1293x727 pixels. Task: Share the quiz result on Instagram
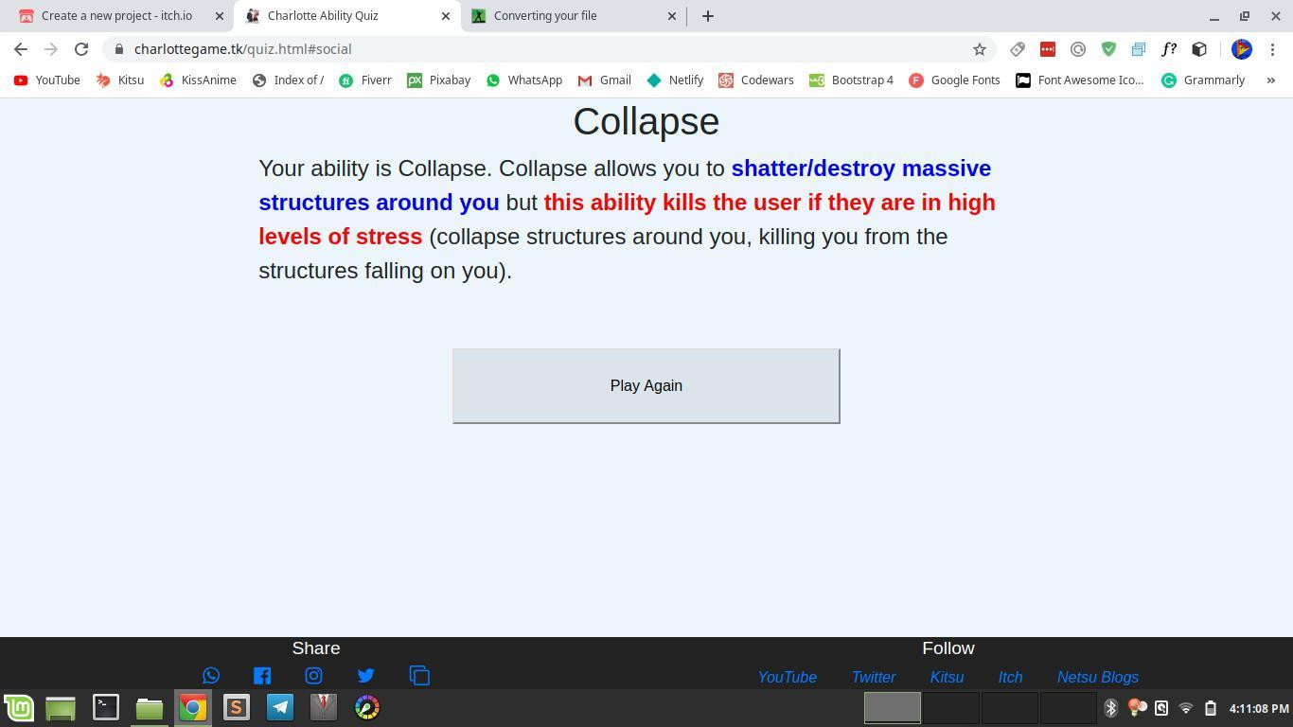[313, 676]
